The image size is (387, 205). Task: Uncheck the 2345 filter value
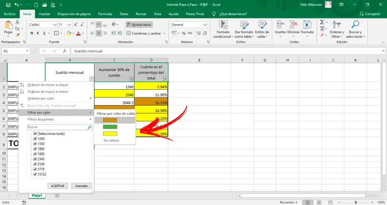point(35,159)
